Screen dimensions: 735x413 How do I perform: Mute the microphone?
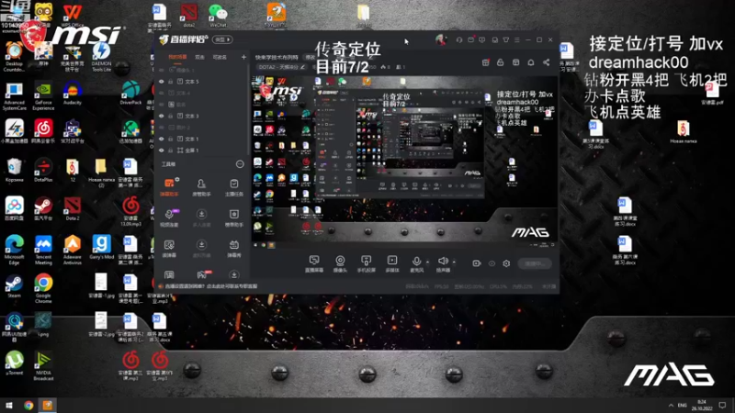[416, 263]
